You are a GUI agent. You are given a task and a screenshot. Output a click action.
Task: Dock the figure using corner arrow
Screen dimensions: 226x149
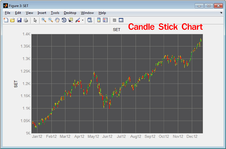221,13
